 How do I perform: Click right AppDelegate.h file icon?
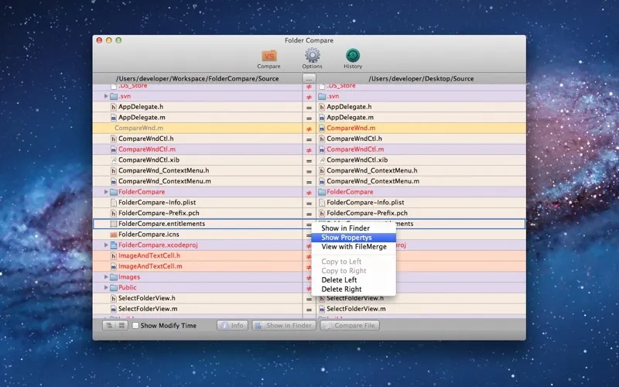click(322, 107)
